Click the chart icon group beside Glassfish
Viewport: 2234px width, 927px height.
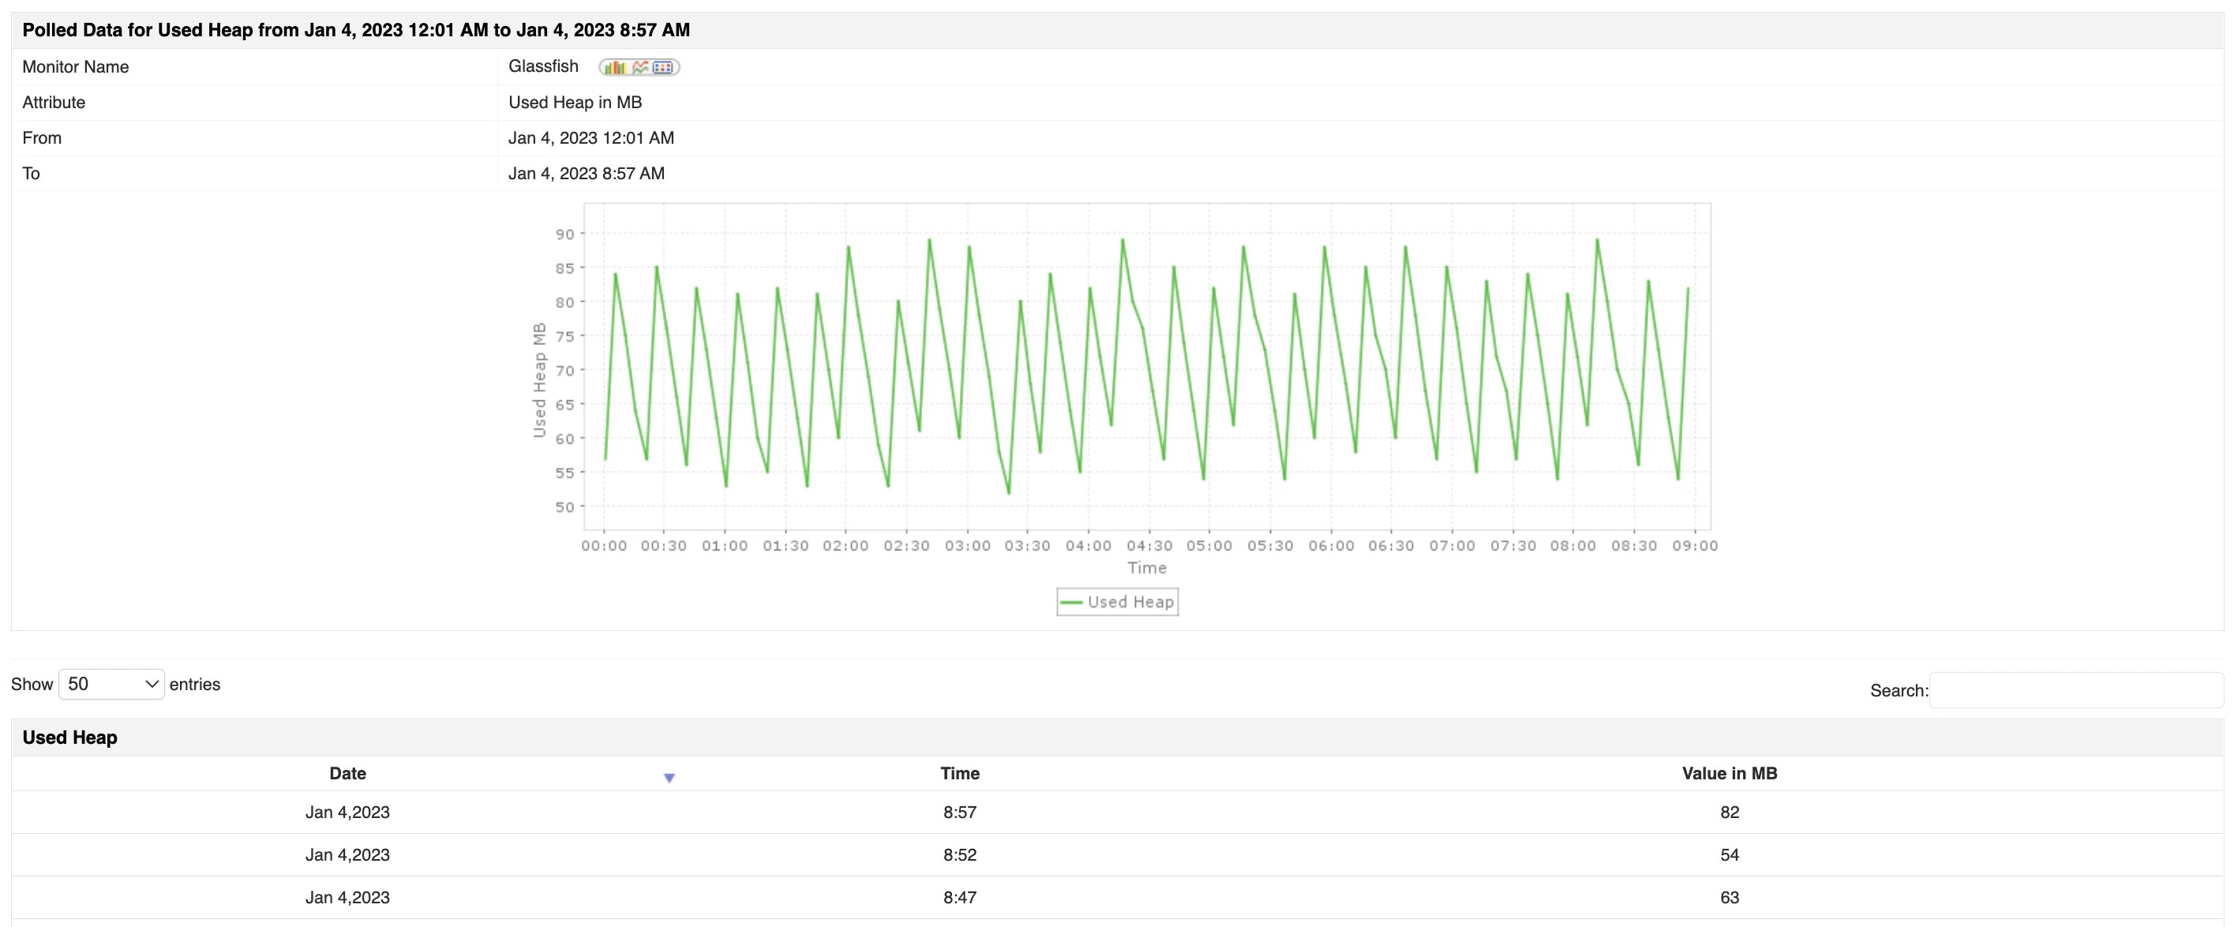click(639, 67)
